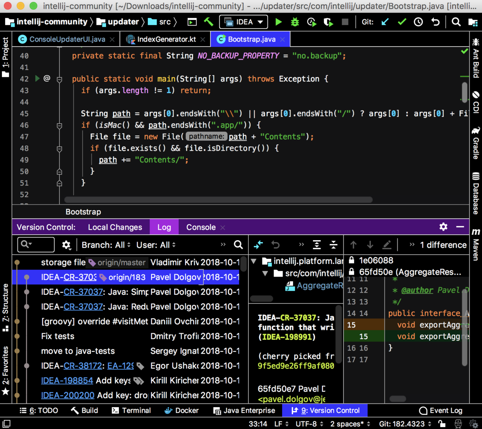Open the terminal window toolbar icon
This screenshot has width=482, height=429.
(192, 22)
